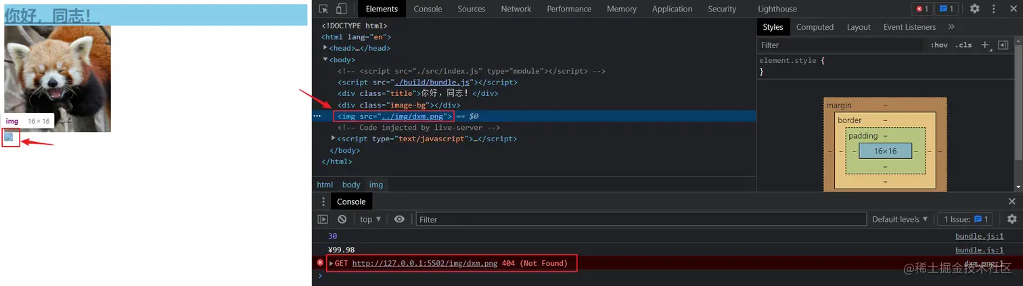Open the Default levels dropdown
Screen dimensions: 1023x286
pyautogui.click(x=900, y=219)
